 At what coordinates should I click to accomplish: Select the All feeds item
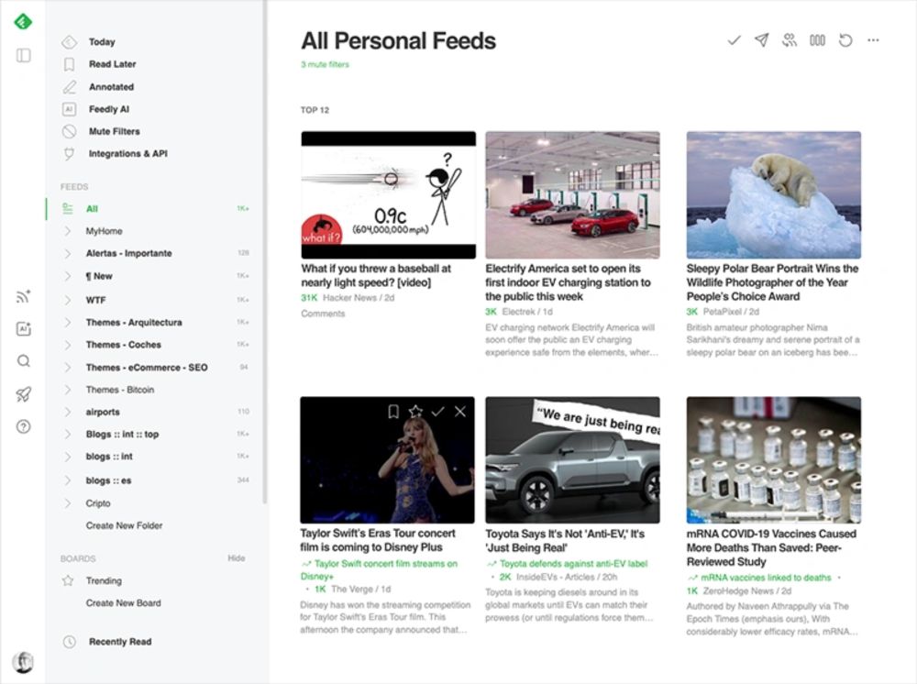tap(156, 209)
